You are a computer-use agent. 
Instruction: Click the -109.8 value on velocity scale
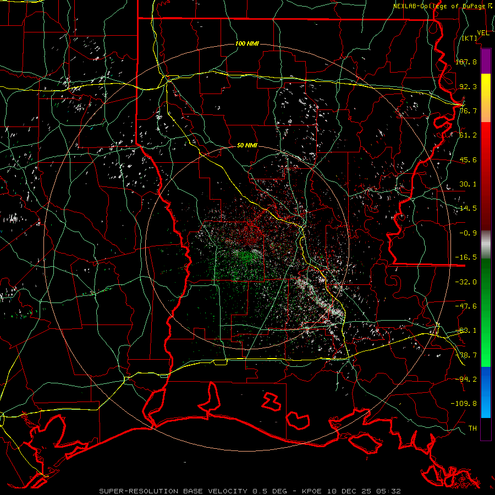[464, 404]
